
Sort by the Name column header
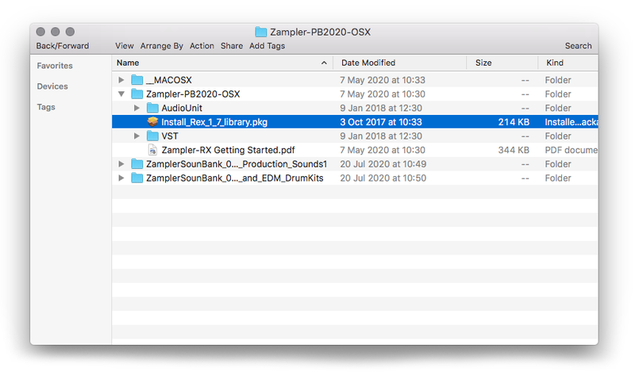(128, 63)
